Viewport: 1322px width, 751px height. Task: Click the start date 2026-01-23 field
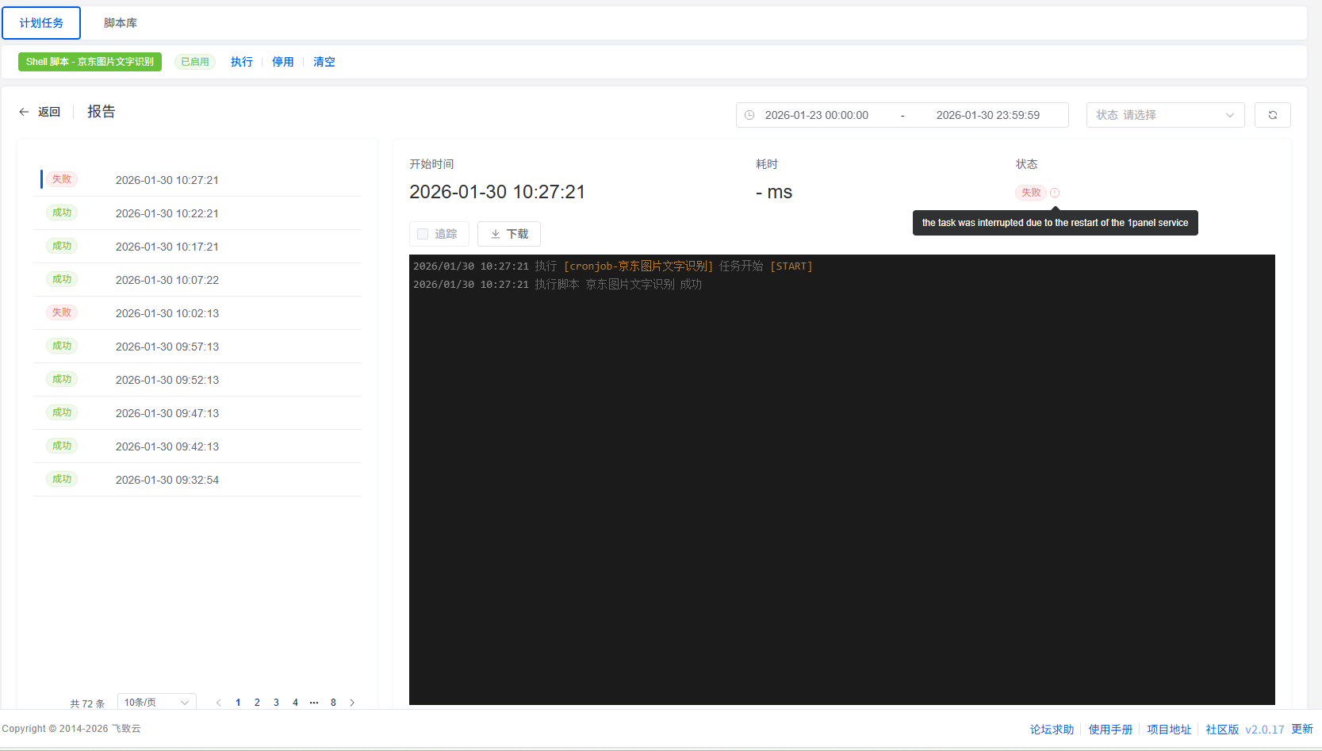[x=816, y=115]
